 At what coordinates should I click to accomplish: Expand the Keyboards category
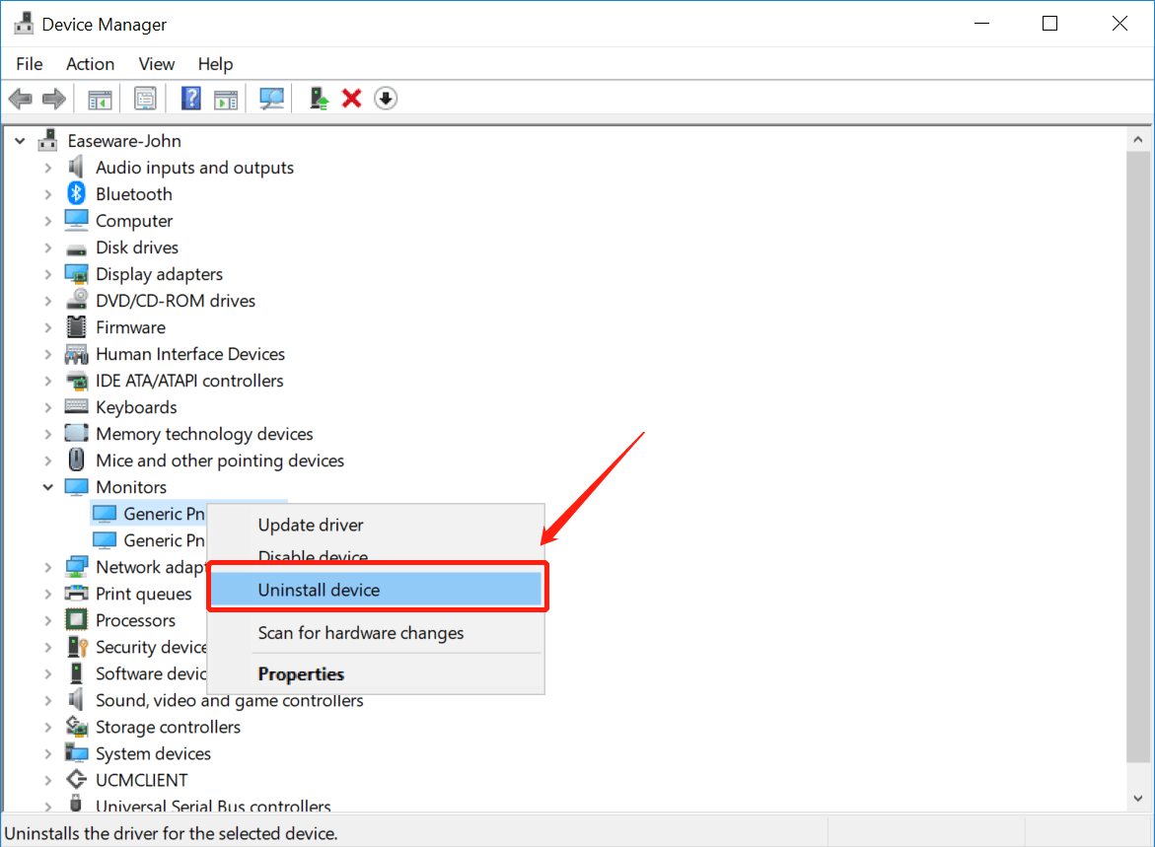point(47,407)
